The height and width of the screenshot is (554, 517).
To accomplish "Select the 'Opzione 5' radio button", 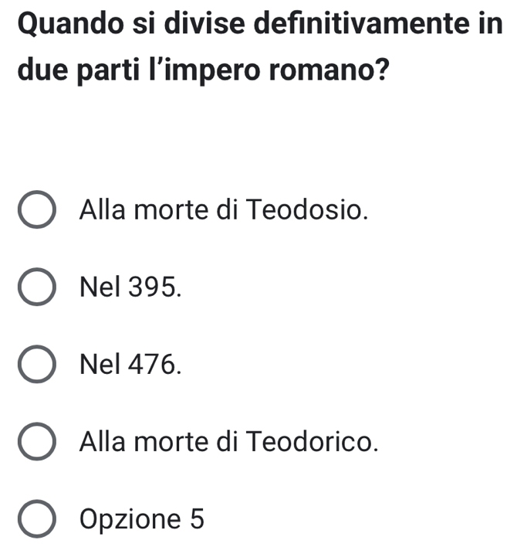I will pyautogui.click(x=37, y=520).
